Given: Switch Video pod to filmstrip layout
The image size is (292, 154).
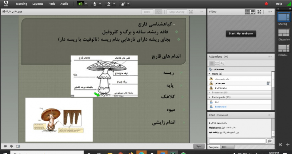Looking at the screenshot, I should 253,12.
